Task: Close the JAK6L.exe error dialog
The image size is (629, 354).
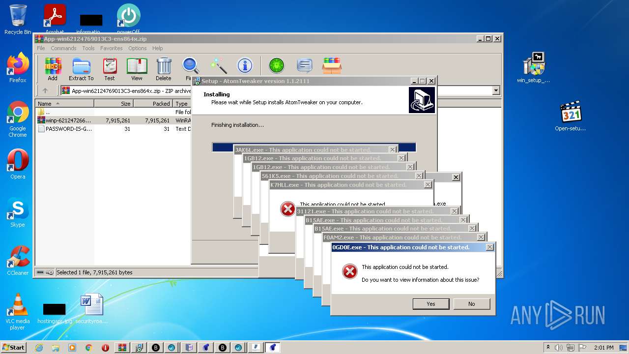Action: coord(393,149)
